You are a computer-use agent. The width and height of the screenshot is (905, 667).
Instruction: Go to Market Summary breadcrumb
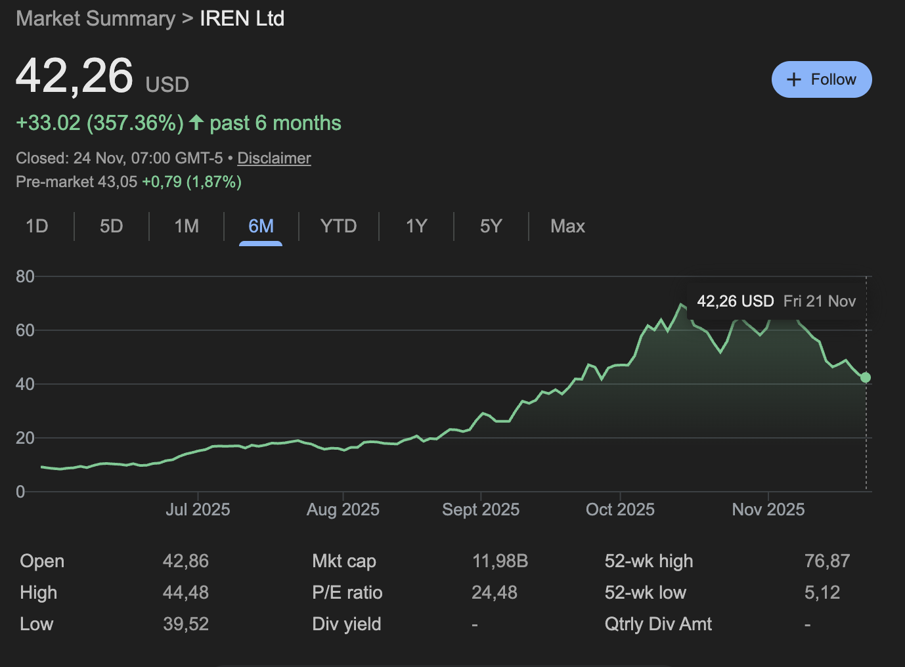point(95,18)
